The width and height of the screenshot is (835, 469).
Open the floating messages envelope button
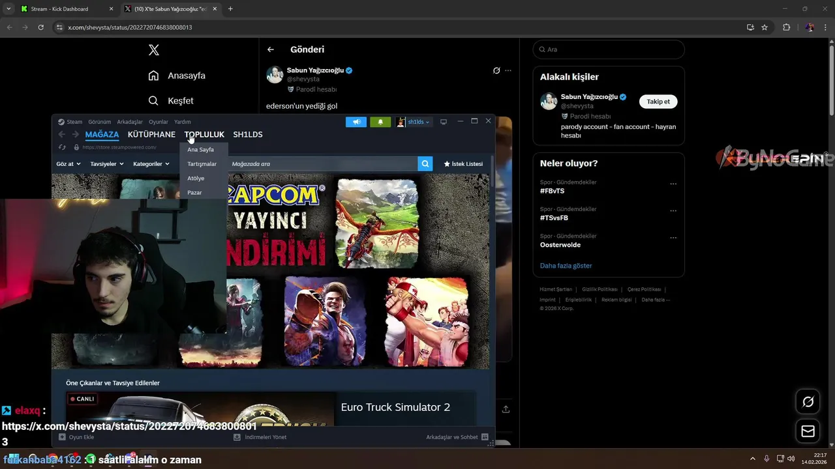(x=808, y=431)
